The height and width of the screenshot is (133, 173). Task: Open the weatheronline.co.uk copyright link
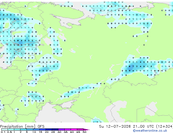(x=150, y=131)
